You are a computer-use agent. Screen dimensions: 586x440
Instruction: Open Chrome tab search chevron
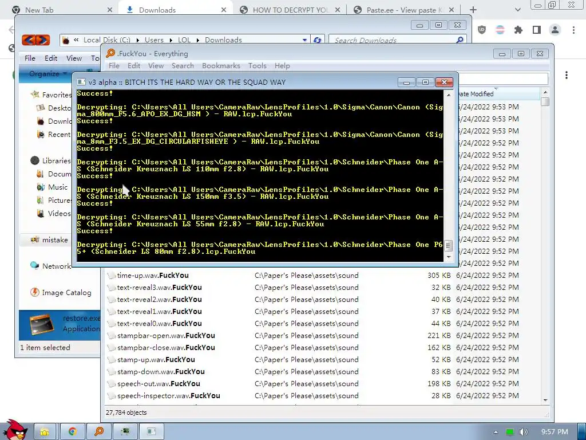pyautogui.click(x=517, y=10)
